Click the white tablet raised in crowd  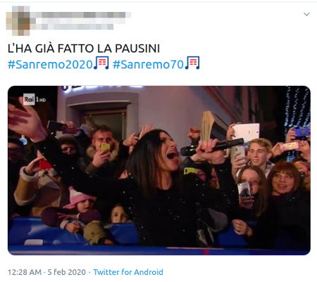(246, 132)
